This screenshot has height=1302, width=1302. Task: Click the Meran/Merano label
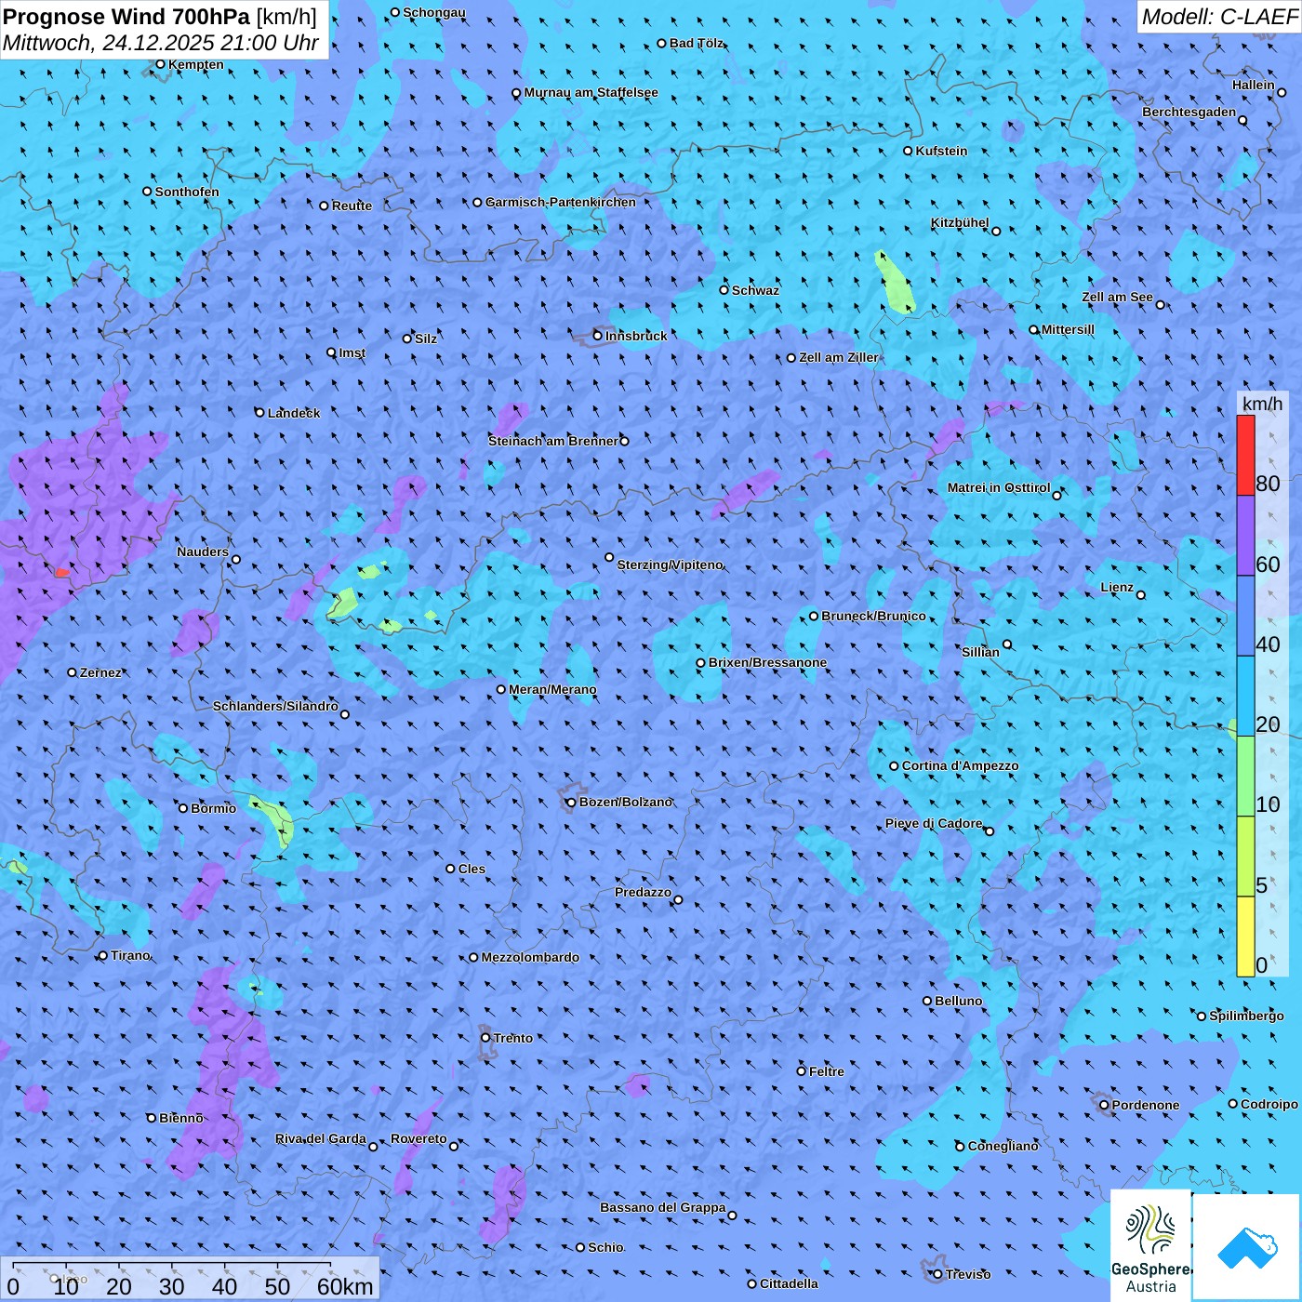[x=552, y=689]
